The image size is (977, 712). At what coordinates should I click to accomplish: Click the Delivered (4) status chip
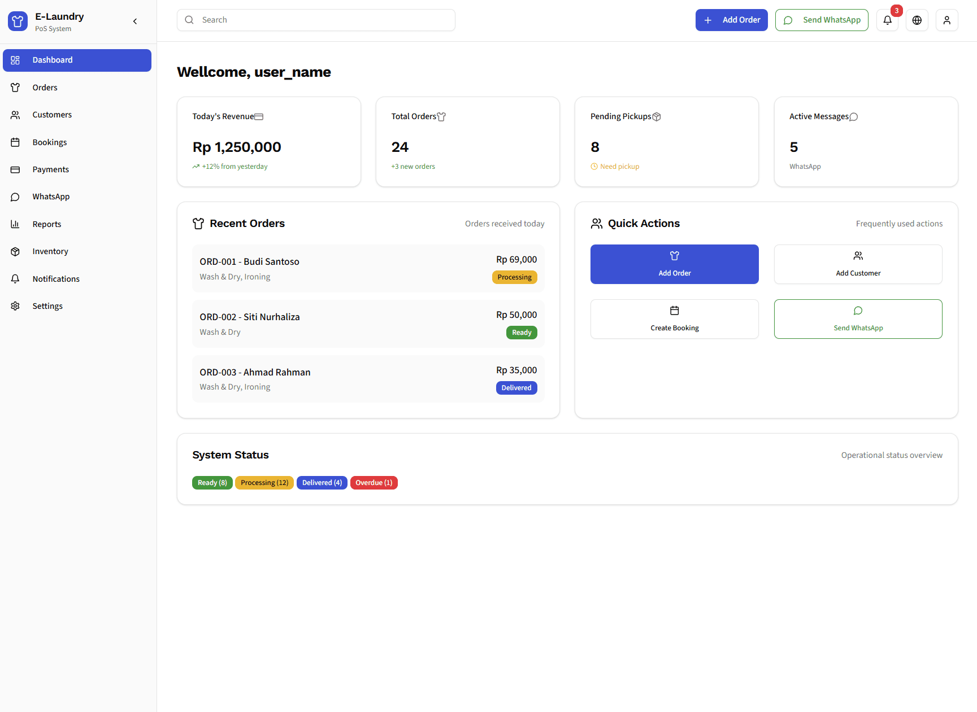pyautogui.click(x=322, y=483)
